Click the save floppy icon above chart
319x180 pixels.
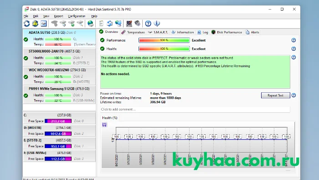[x=104, y=125]
